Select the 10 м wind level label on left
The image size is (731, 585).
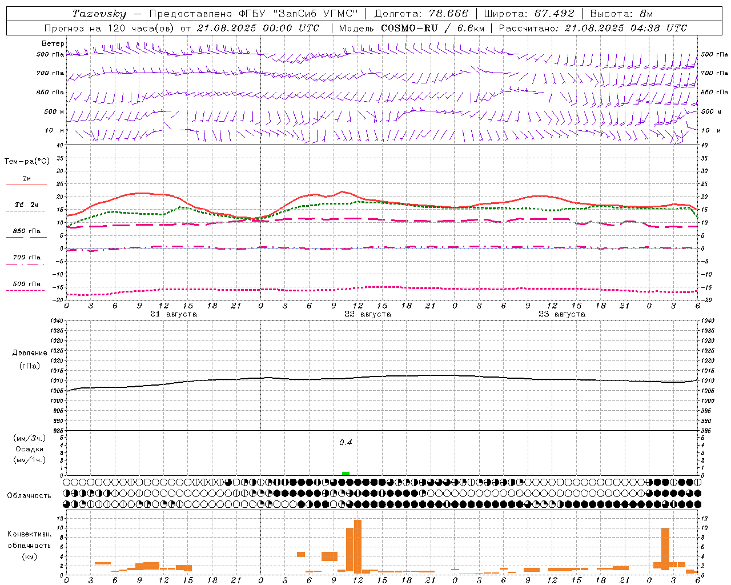click(x=54, y=130)
